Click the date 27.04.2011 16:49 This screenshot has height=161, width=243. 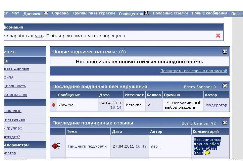click(130, 146)
